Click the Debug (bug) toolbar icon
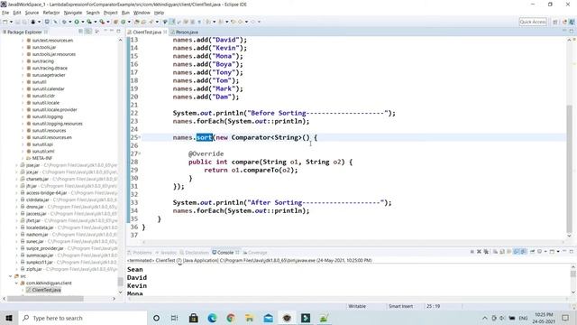 64,22
